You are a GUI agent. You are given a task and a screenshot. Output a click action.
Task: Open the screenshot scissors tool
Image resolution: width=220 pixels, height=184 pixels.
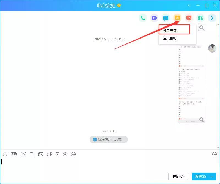[24, 154]
